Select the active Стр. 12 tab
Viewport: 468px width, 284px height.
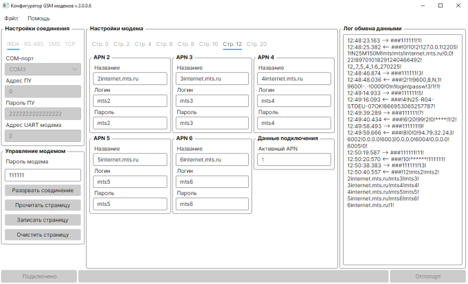click(232, 44)
